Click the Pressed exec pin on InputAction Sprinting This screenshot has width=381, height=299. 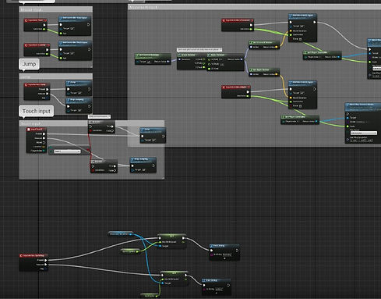45,260
